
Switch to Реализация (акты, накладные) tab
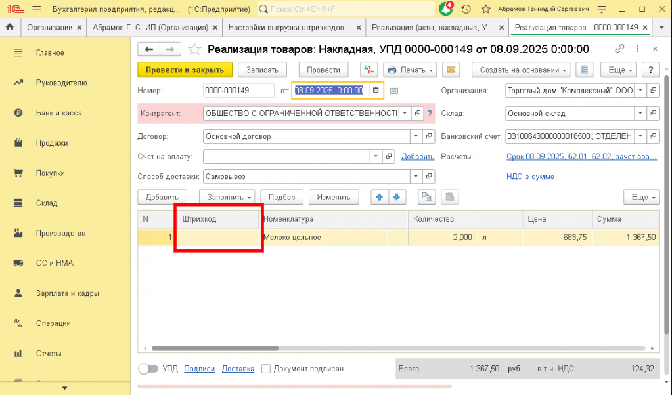[432, 28]
